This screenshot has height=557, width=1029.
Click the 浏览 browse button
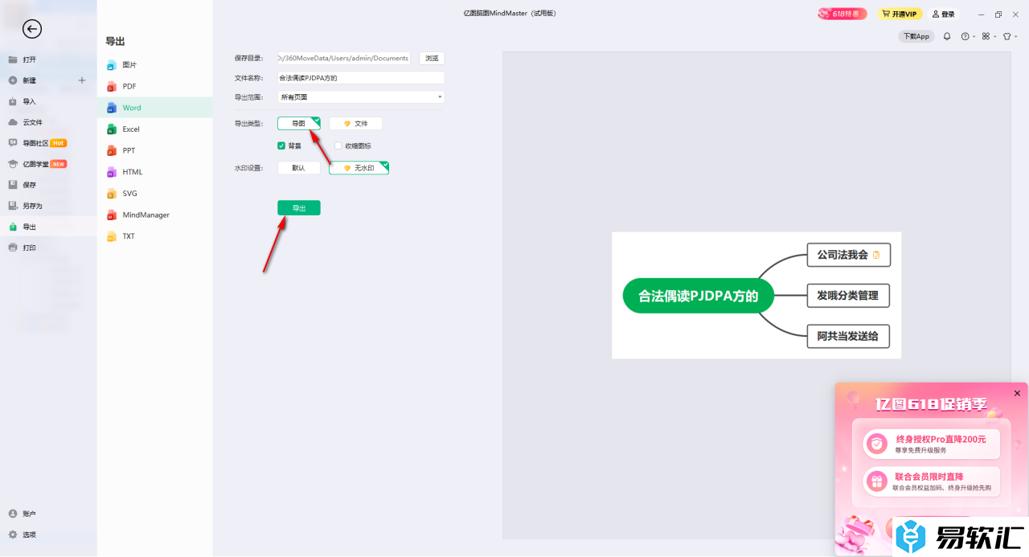pyautogui.click(x=432, y=58)
